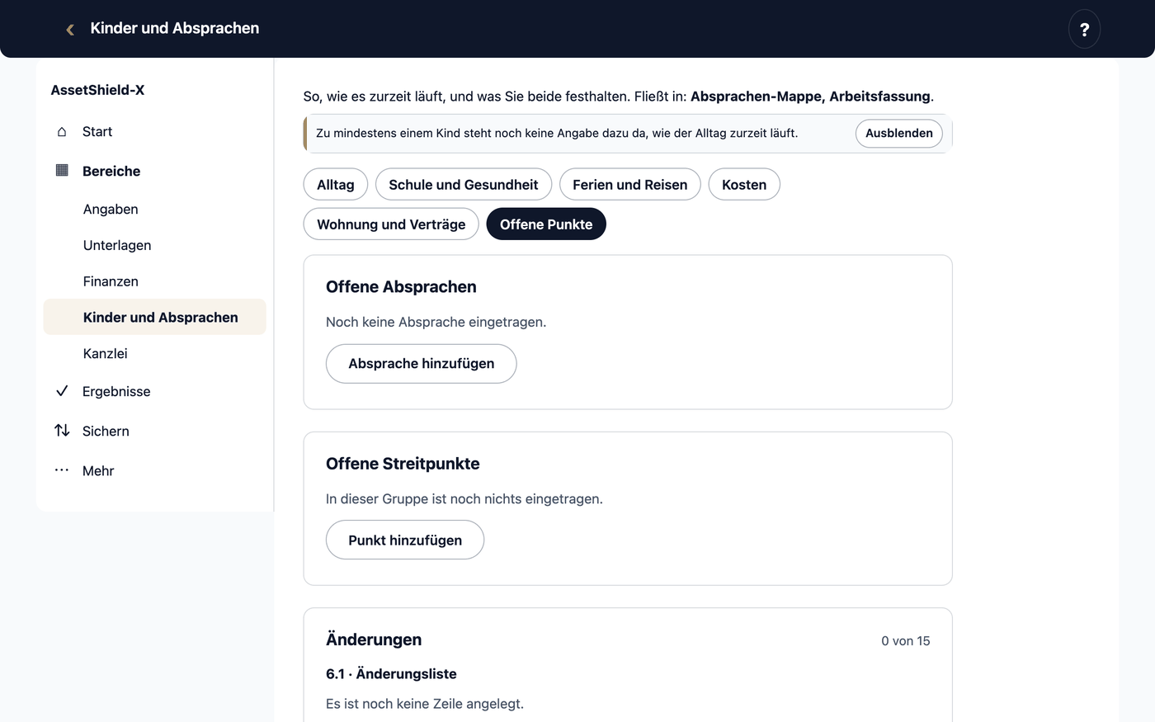Click the AssetShield-X sidebar title
The image size is (1155, 722).
(x=97, y=90)
